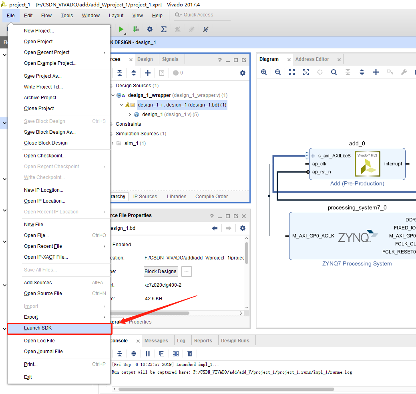The width and height of the screenshot is (416, 394).
Task: Select Constraints row in Sources
Action: 129,124
